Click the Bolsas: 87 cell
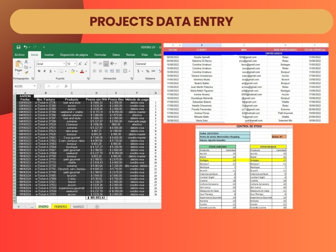Image resolution: width=336 pixels, height=252 pixels. point(279,137)
